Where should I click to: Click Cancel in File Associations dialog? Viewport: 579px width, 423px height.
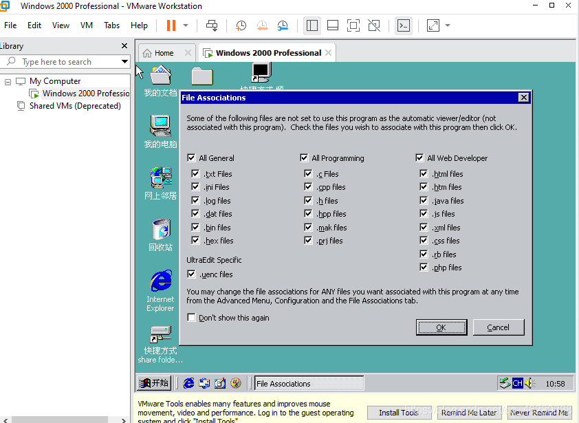(498, 327)
